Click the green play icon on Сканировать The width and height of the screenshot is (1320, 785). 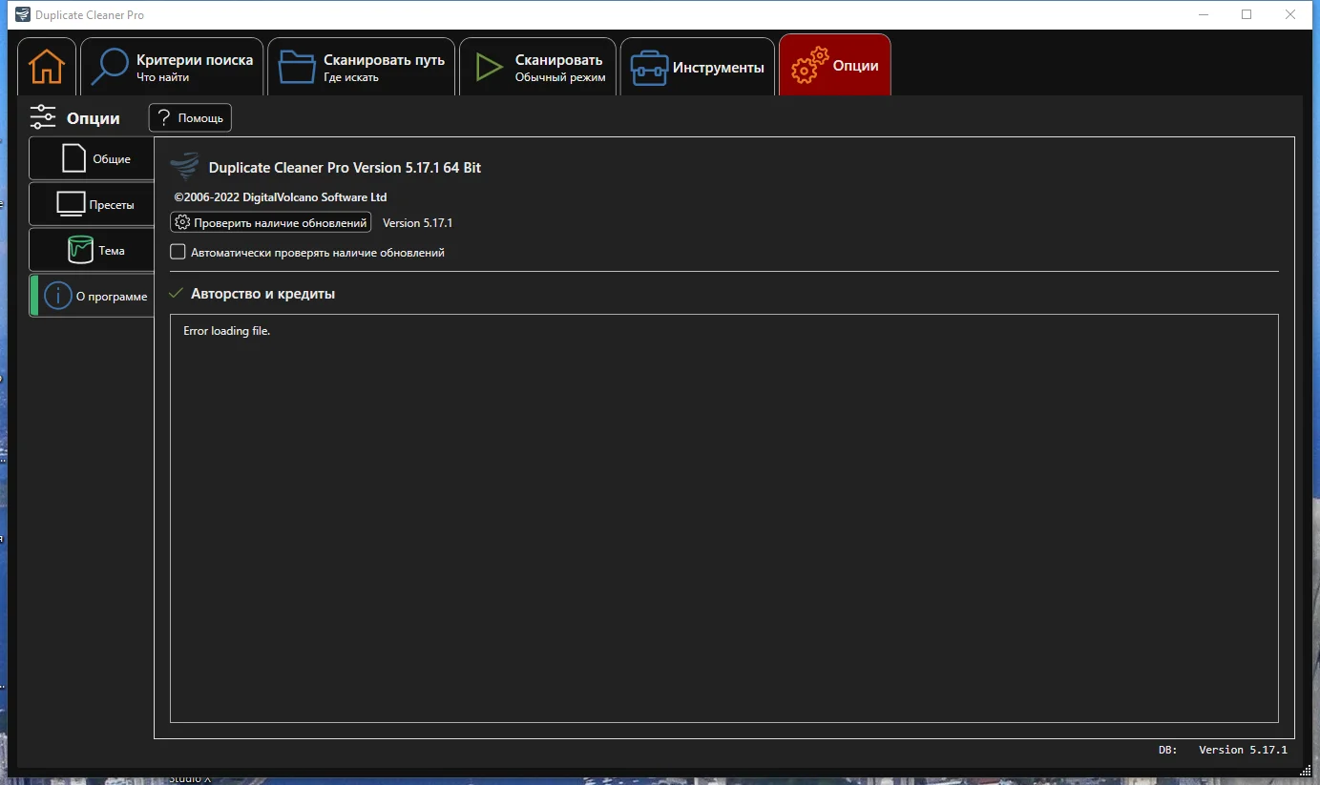(x=489, y=67)
